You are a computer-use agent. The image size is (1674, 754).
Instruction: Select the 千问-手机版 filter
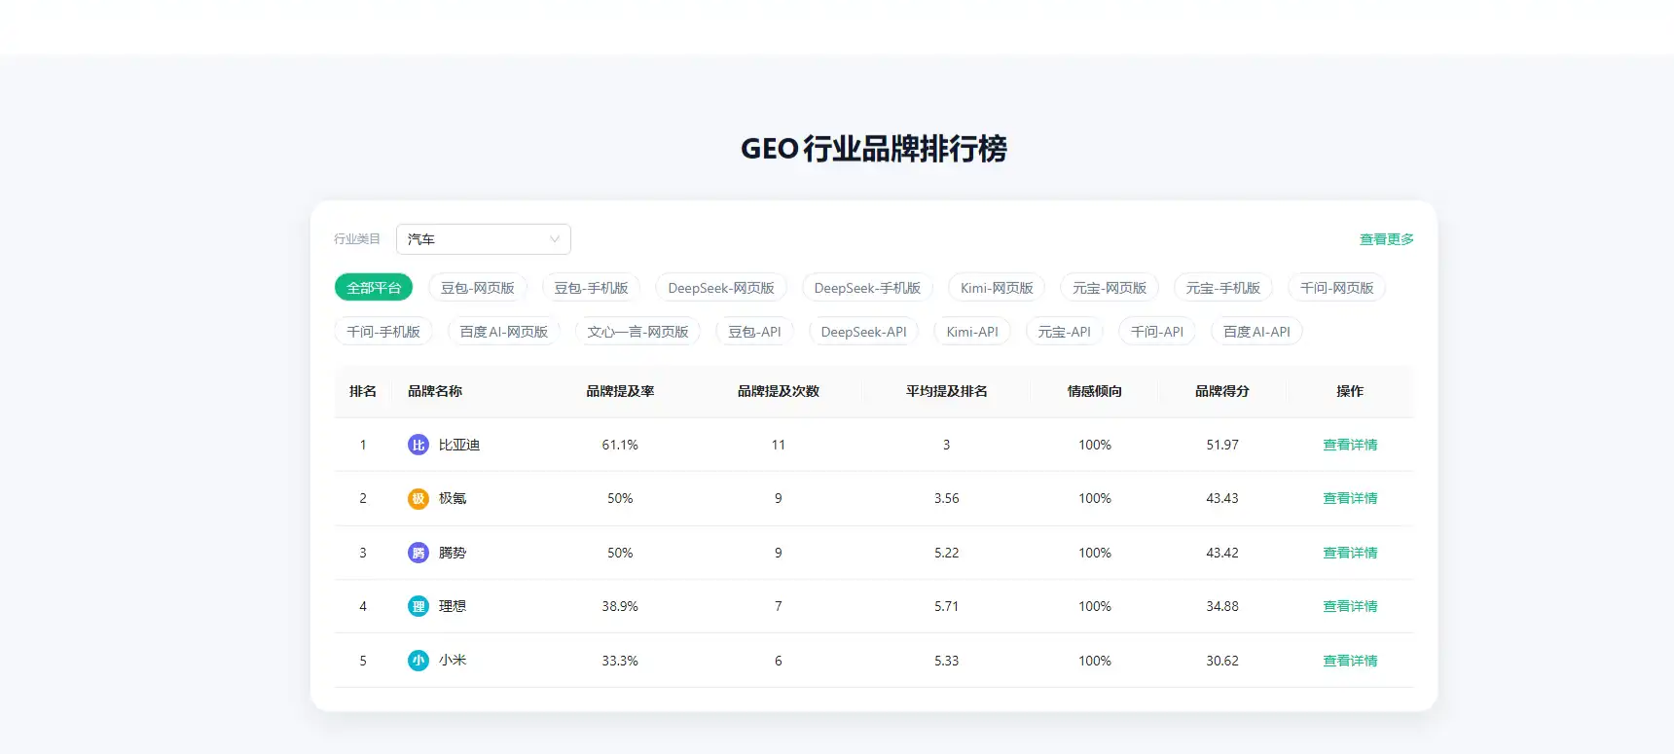pos(383,332)
